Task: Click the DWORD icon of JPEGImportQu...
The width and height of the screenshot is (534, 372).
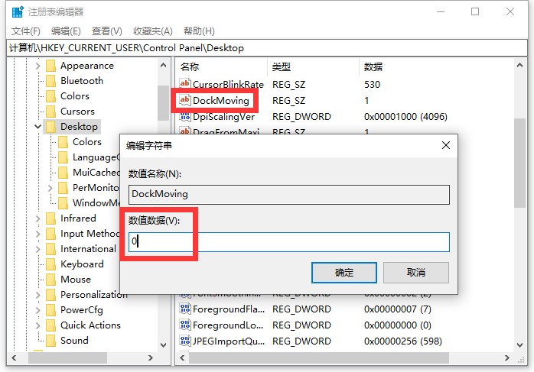Action: [185, 341]
